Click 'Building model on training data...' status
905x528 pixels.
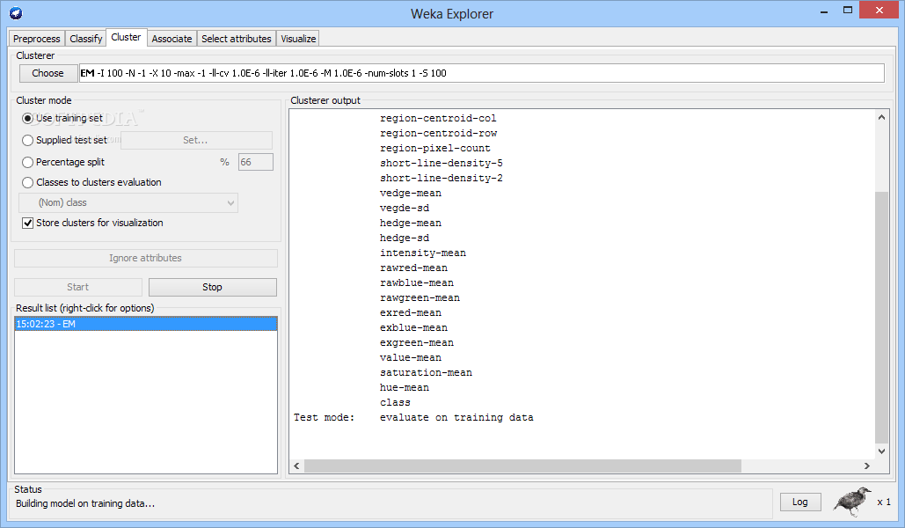coord(84,503)
